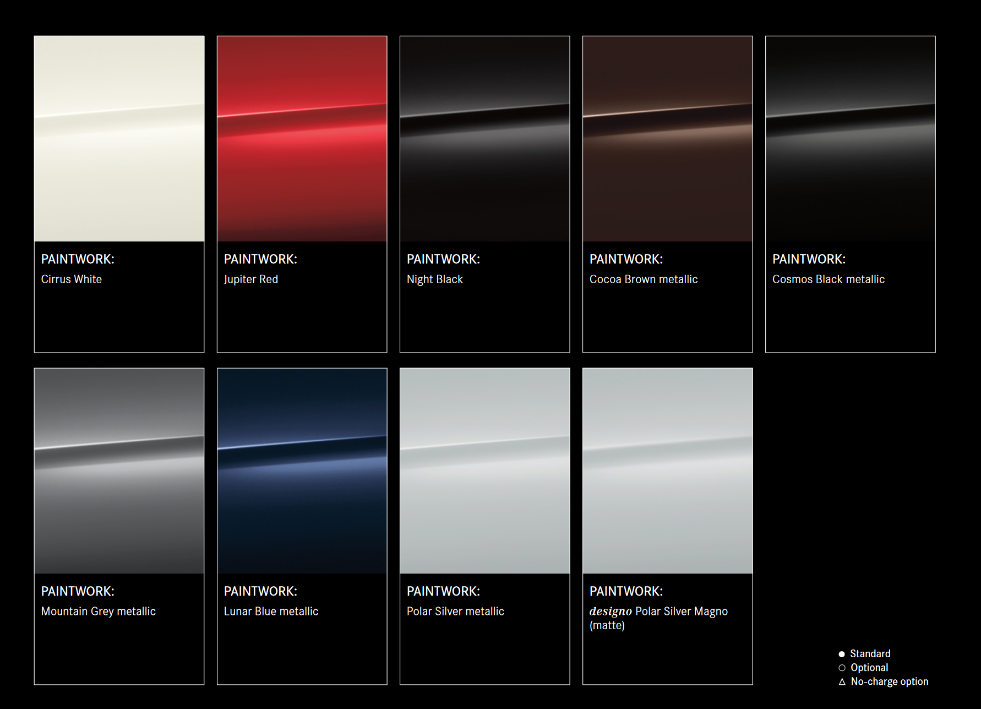Viewport: 981px width, 709px height.
Task: Select the Polar Silver metallic swatch
Action: [x=484, y=471]
